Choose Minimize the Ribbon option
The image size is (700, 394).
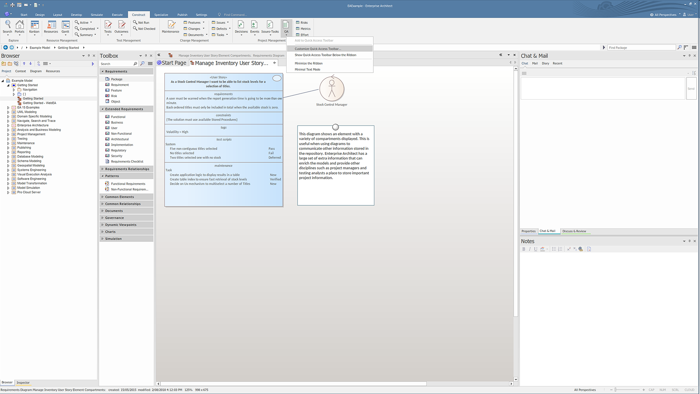pyautogui.click(x=308, y=63)
